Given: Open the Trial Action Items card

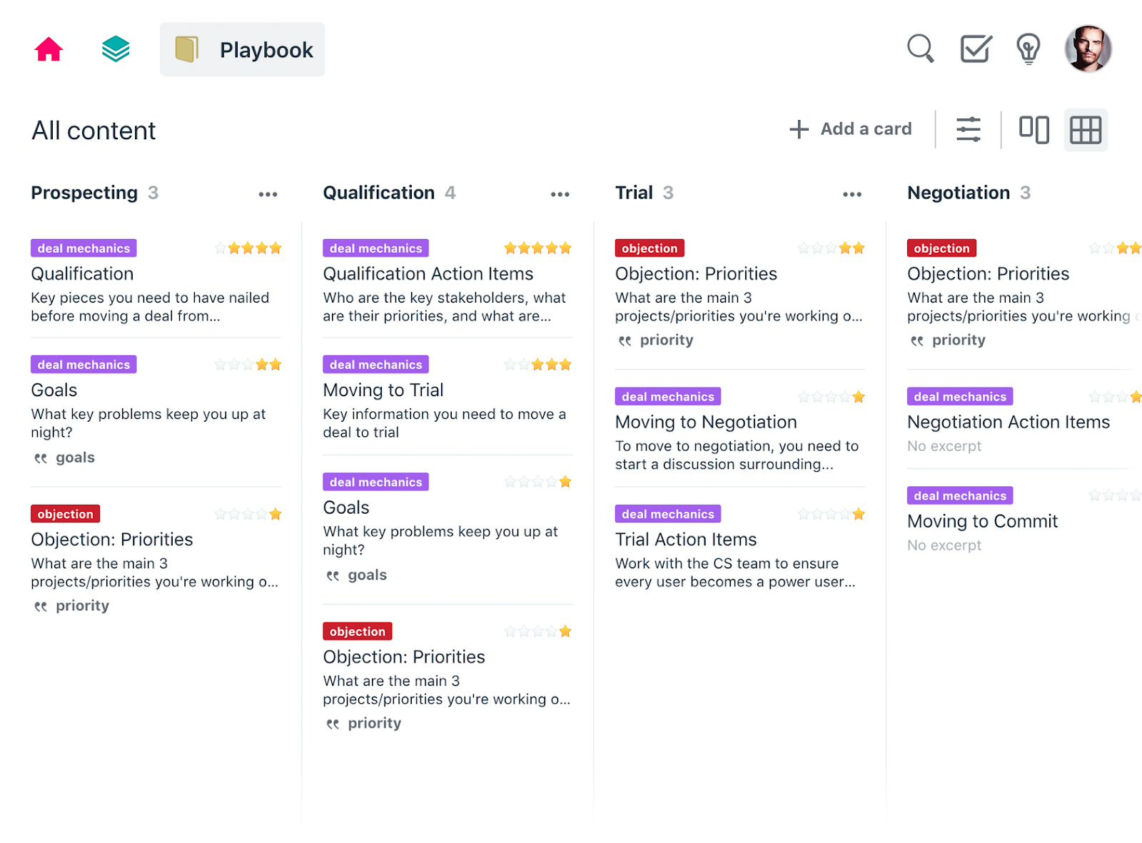Looking at the screenshot, I should point(686,540).
